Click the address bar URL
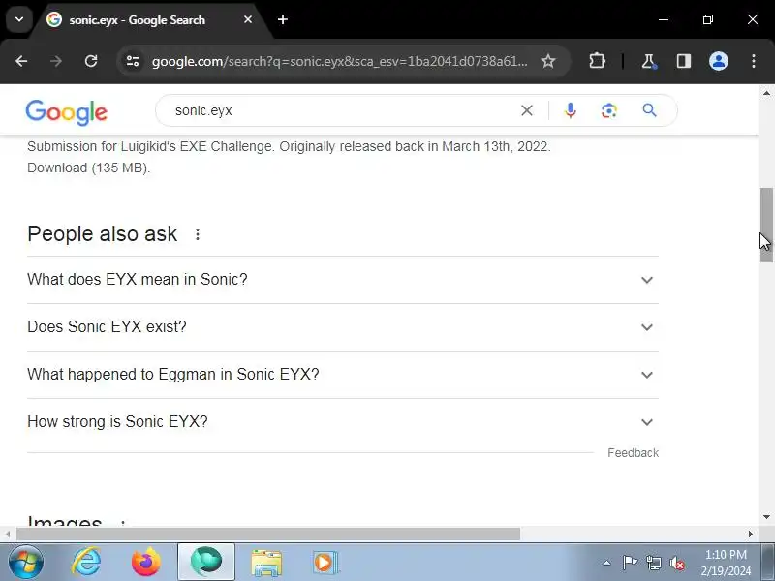 tap(340, 61)
